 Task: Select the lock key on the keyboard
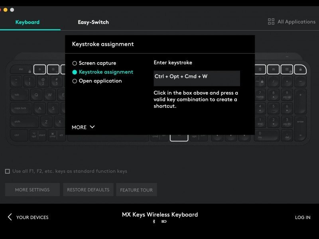(300, 69)
